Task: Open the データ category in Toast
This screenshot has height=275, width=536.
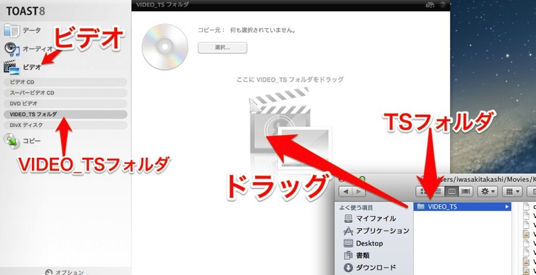Action: coord(22,30)
